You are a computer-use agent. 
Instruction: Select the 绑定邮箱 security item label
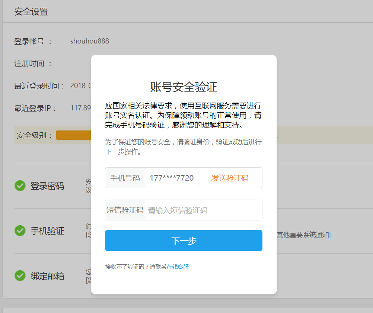[47, 276]
